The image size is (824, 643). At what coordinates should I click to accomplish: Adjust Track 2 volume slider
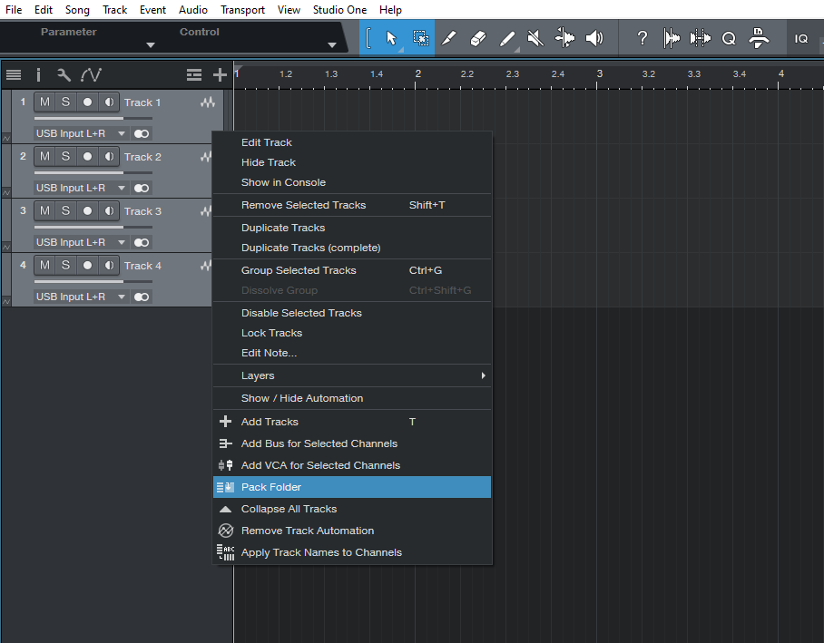tap(93, 172)
